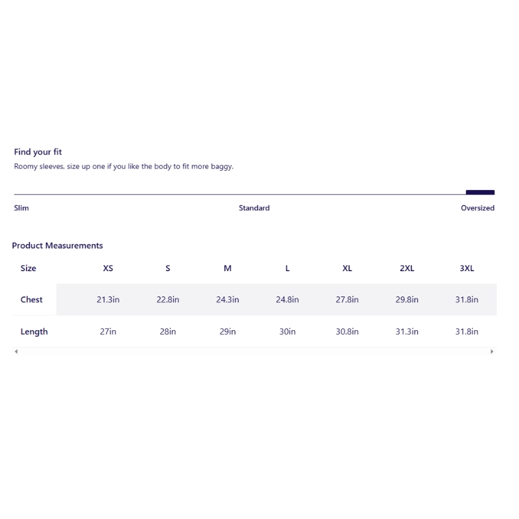Image resolution: width=519 pixels, height=519 pixels.
Task: Click the Find your fit heading
Action: pos(38,152)
